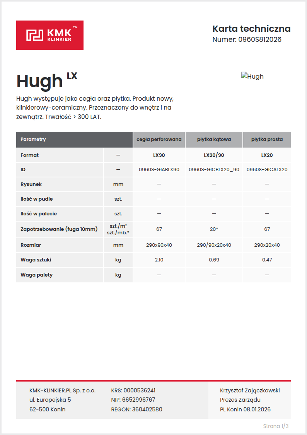Select company name KMK-KLINKIER.PL Sp. z o.o.
Viewport: 307px width, 435px height.
(62, 390)
